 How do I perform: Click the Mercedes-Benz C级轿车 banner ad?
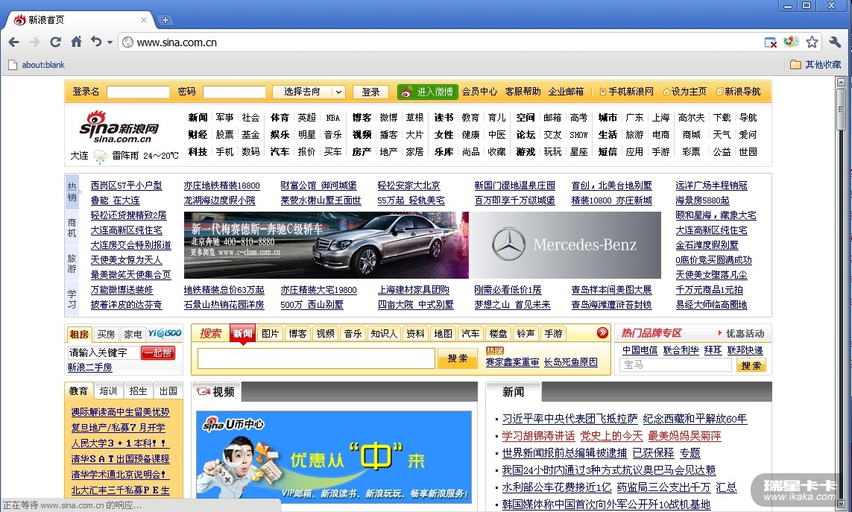(x=326, y=245)
